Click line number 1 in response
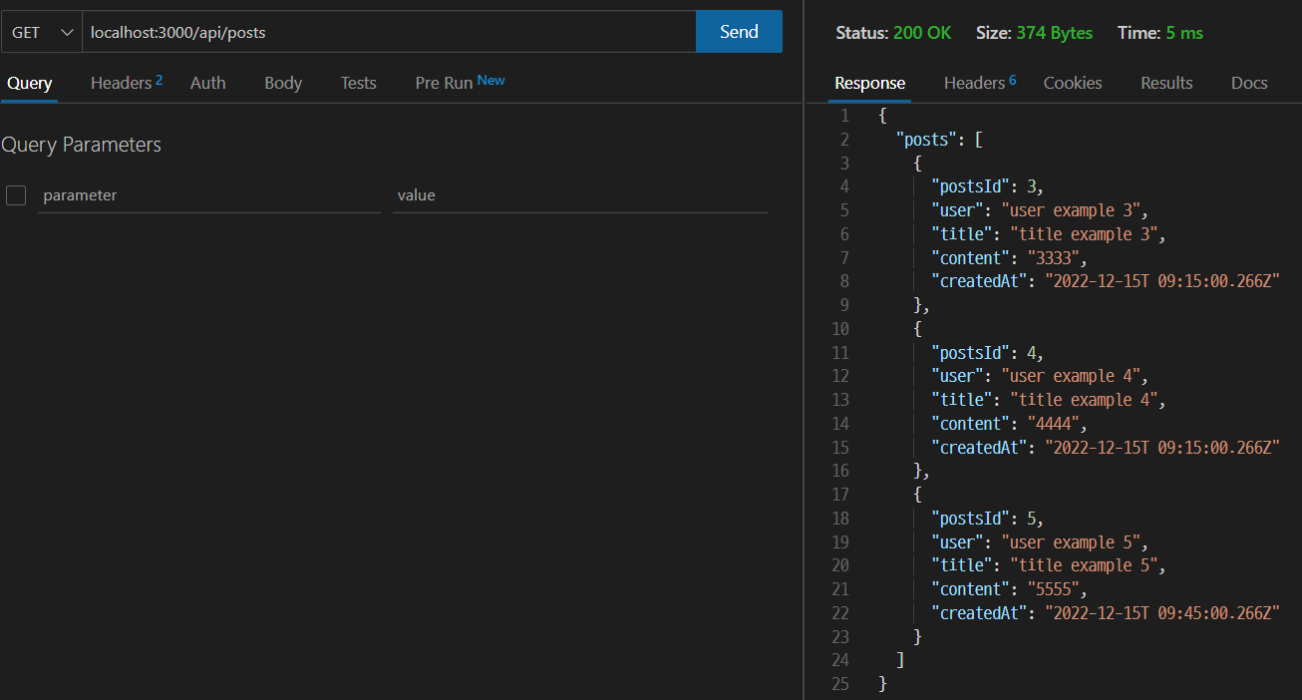The image size is (1302, 700). pos(844,116)
